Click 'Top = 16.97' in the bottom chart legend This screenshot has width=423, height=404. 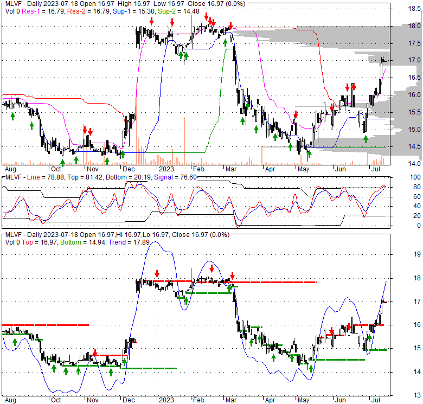[40, 242]
